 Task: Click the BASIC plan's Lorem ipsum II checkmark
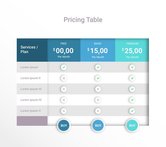(98, 78)
